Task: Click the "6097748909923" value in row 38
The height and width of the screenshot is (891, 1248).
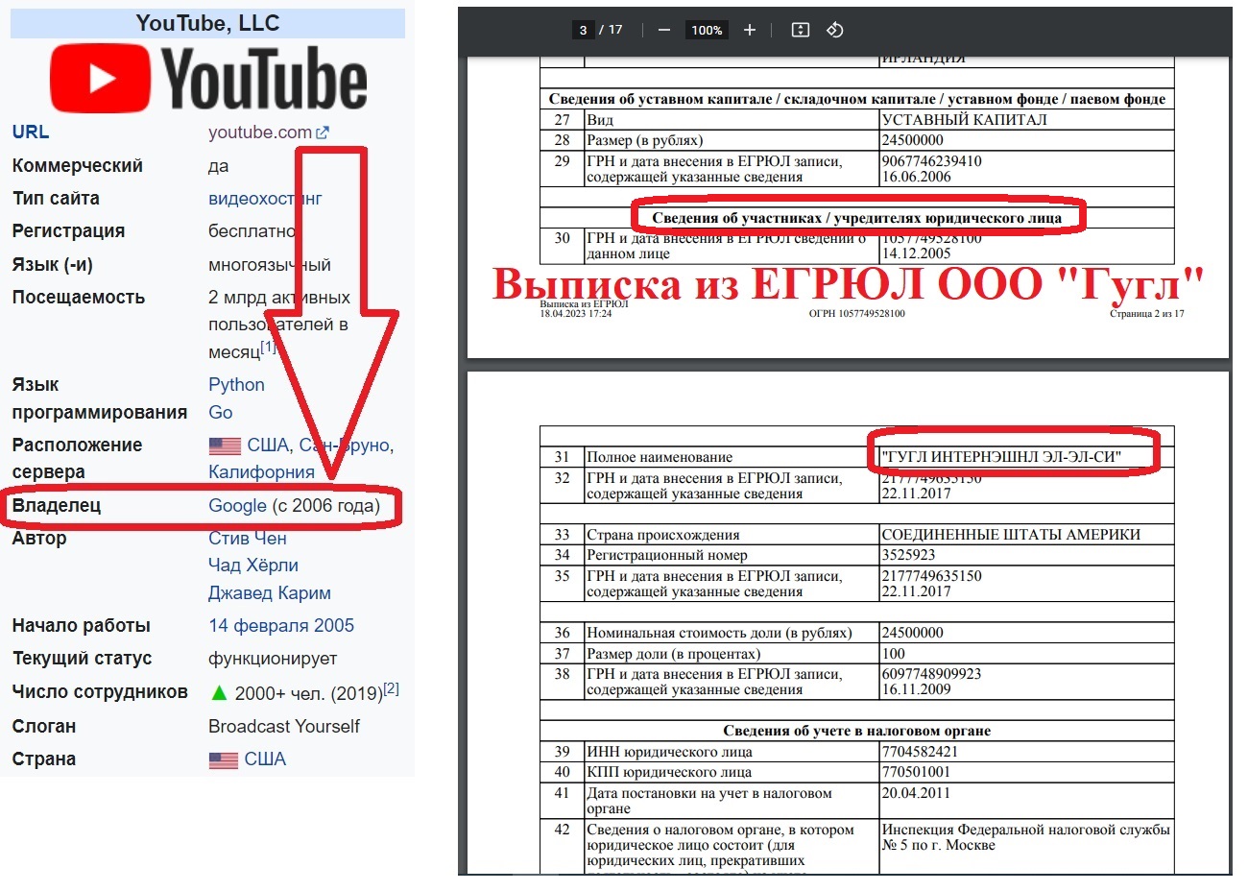Action: (932, 674)
